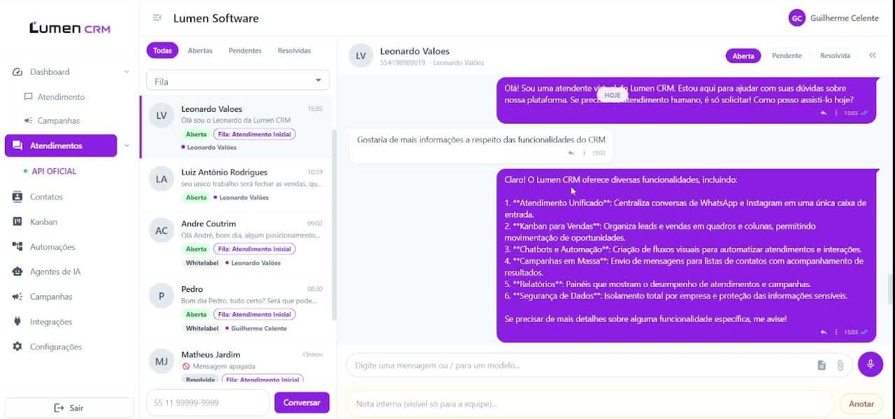The image size is (895, 419).
Task: Switch to the Resolvidas conversations tab
Action: (294, 50)
